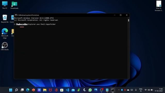The height and width of the screenshot is (93, 165).
Task: Open the cmd.exe title bar system menu icon
Action: click(x=16, y=15)
